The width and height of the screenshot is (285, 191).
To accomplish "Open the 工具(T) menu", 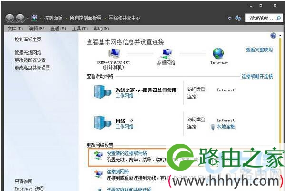I will 80,29.
